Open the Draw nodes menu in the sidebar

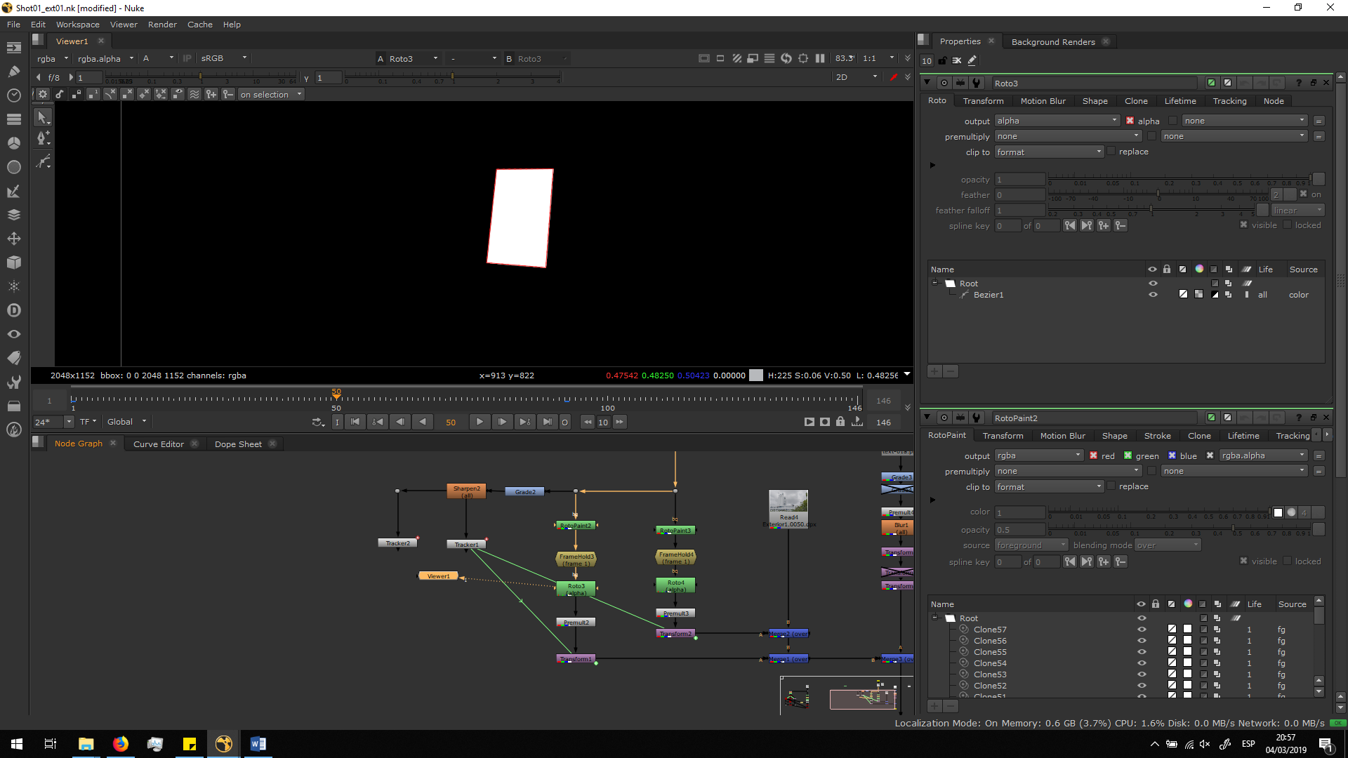point(14,71)
